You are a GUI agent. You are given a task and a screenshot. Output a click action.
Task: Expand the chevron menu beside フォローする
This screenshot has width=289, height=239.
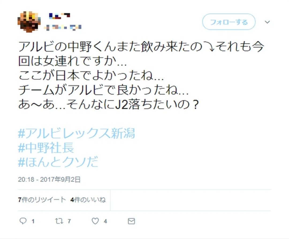[x=267, y=22]
